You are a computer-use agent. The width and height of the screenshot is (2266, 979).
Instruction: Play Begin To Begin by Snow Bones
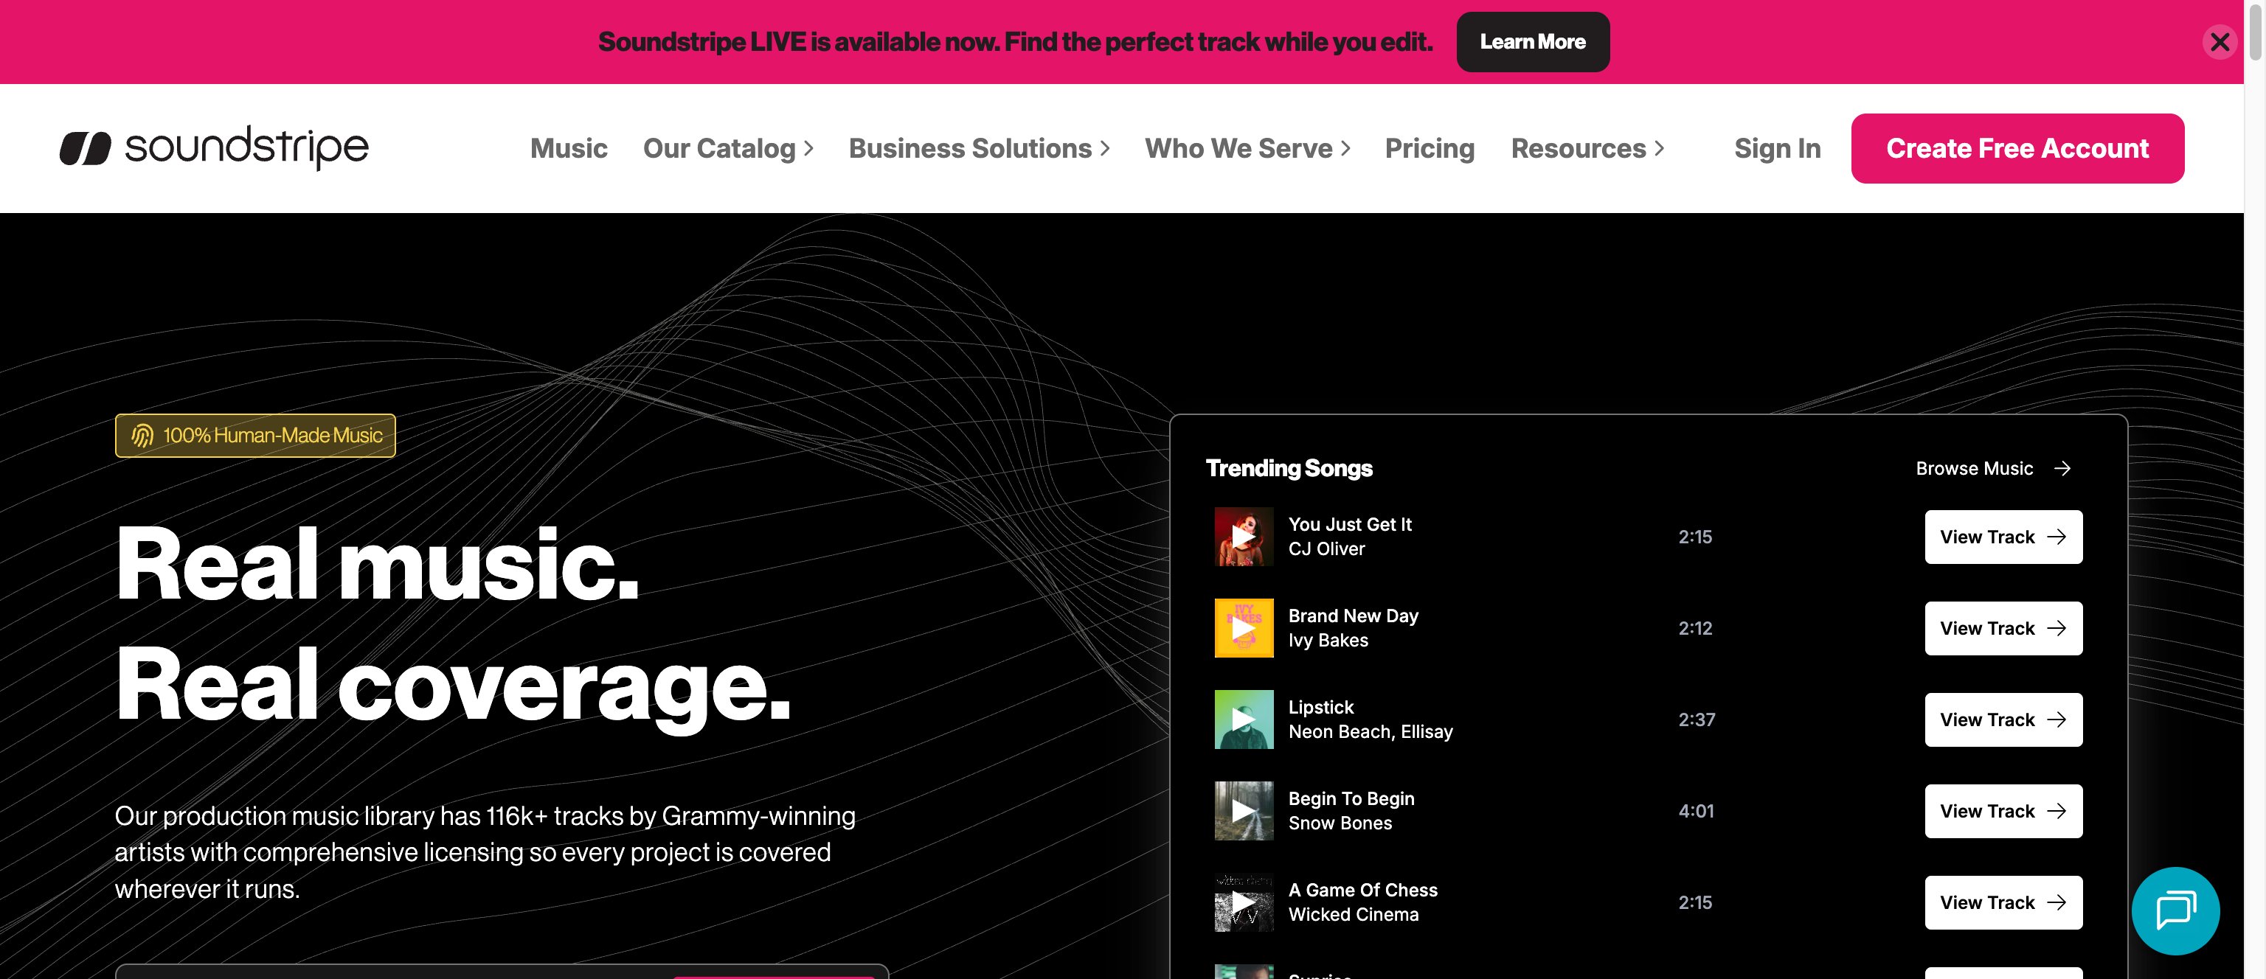coord(1243,810)
